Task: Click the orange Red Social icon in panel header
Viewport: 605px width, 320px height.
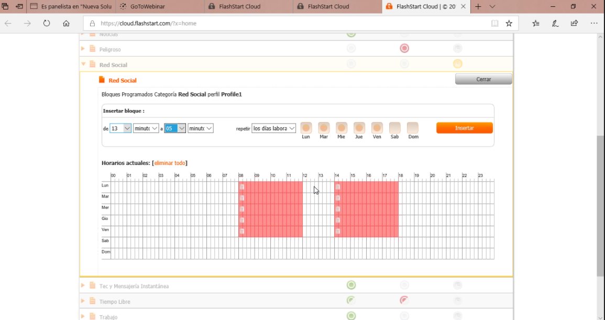Action: pos(103,80)
